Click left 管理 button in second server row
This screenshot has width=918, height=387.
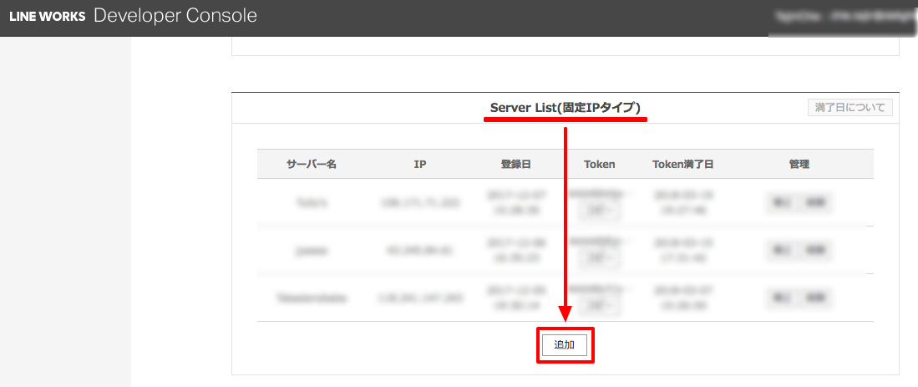click(x=783, y=250)
